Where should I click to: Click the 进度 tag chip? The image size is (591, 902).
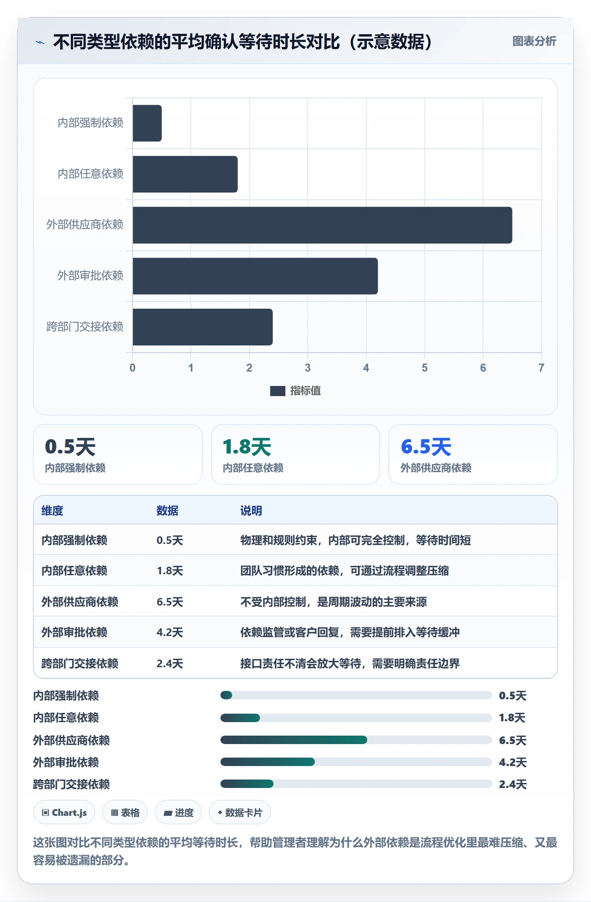tap(178, 812)
